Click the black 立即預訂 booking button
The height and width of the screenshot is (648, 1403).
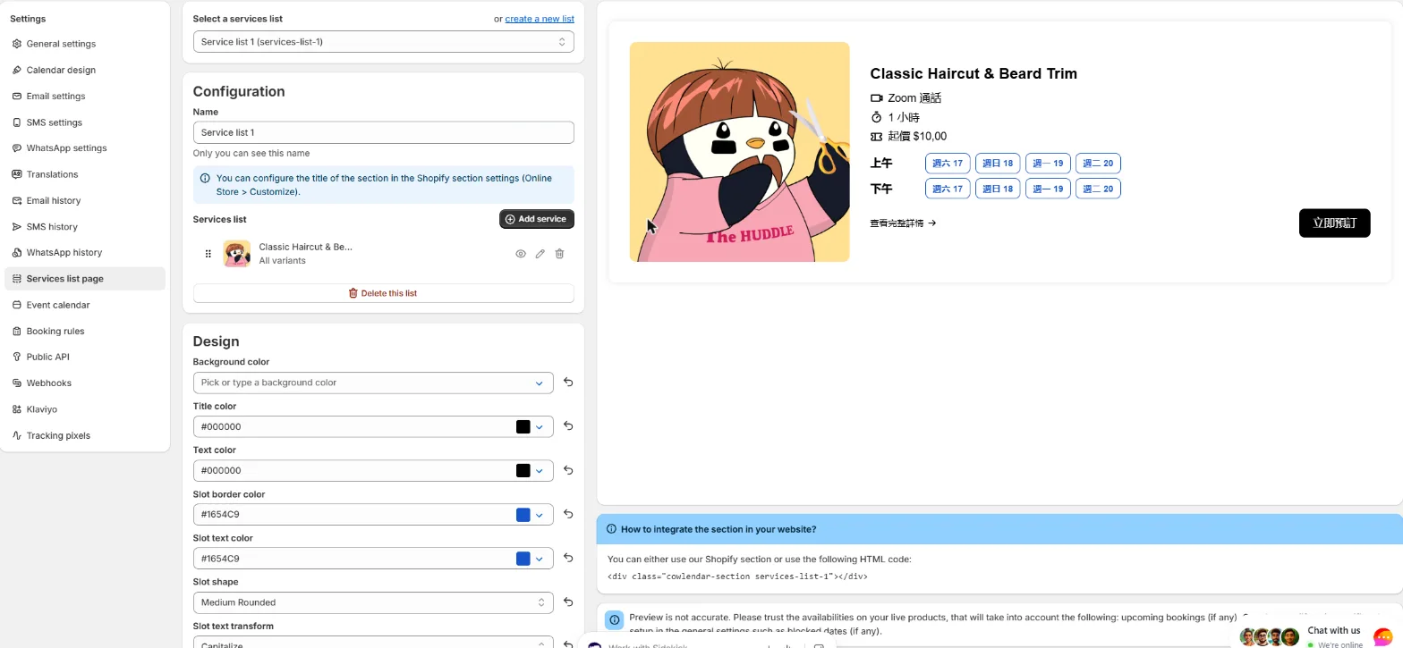[1334, 223]
